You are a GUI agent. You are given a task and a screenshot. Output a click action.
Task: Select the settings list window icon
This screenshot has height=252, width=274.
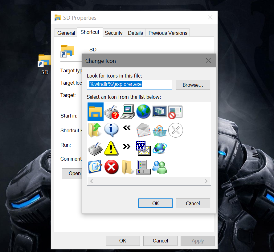click(x=143, y=167)
